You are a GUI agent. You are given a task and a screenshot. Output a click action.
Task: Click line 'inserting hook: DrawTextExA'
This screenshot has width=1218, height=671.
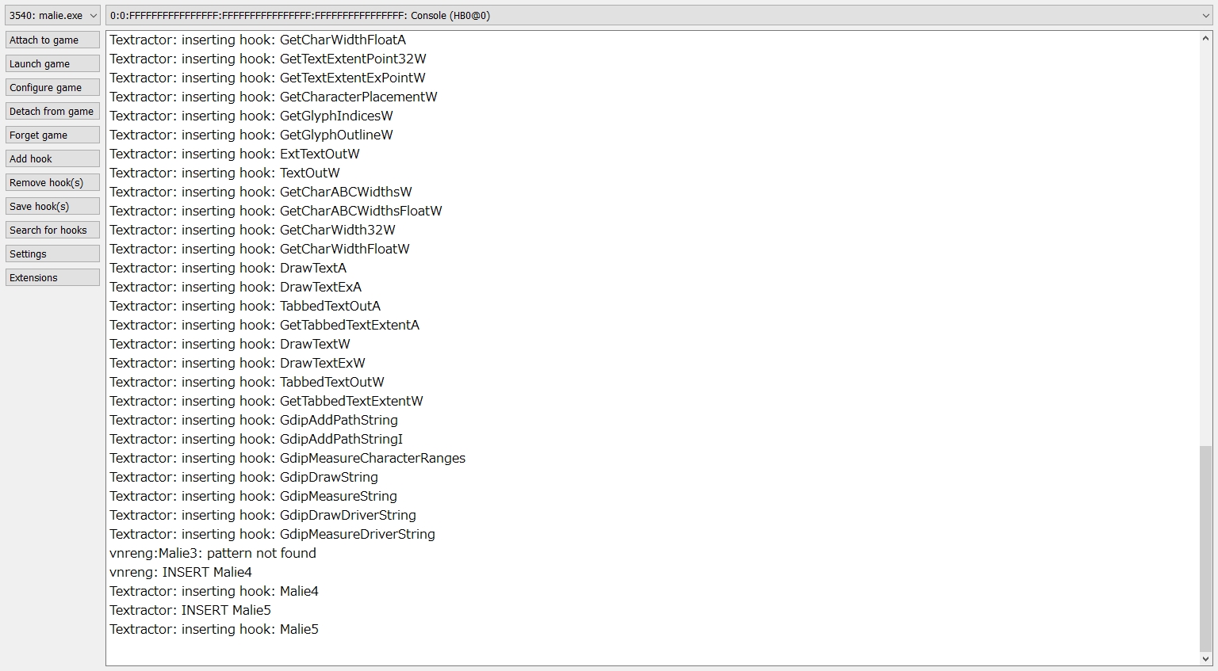[236, 287]
